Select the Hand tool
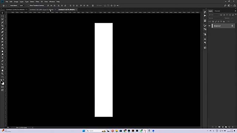 (x=2, y=71)
